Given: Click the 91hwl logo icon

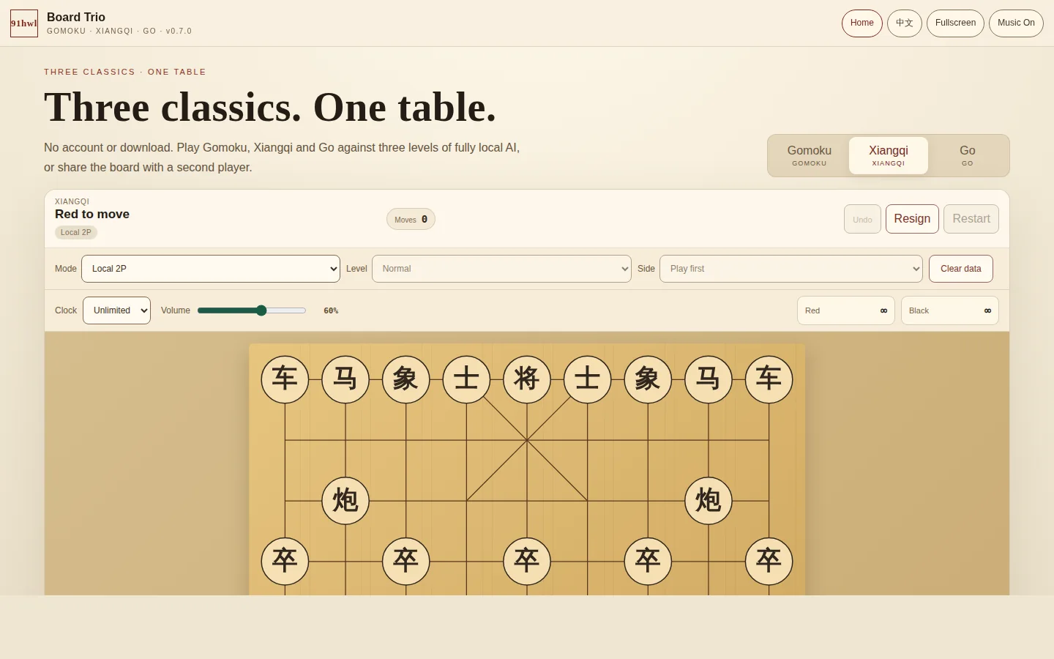Looking at the screenshot, I should click(24, 23).
